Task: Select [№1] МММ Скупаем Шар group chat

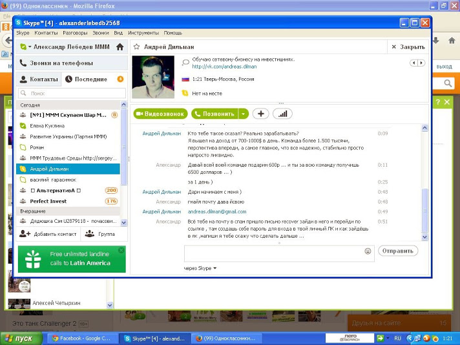Action: tap(68, 115)
